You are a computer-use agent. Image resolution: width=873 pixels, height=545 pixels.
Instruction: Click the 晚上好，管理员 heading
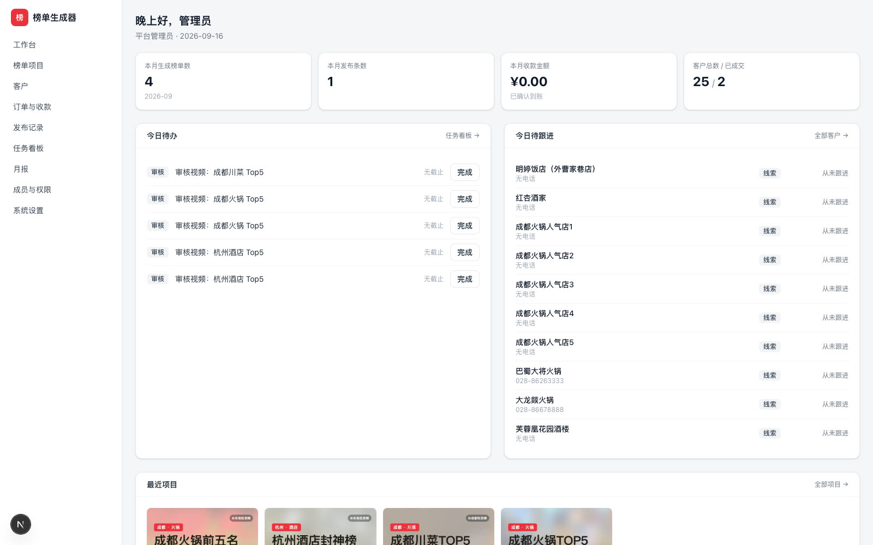pyautogui.click(x=174, y=21)
